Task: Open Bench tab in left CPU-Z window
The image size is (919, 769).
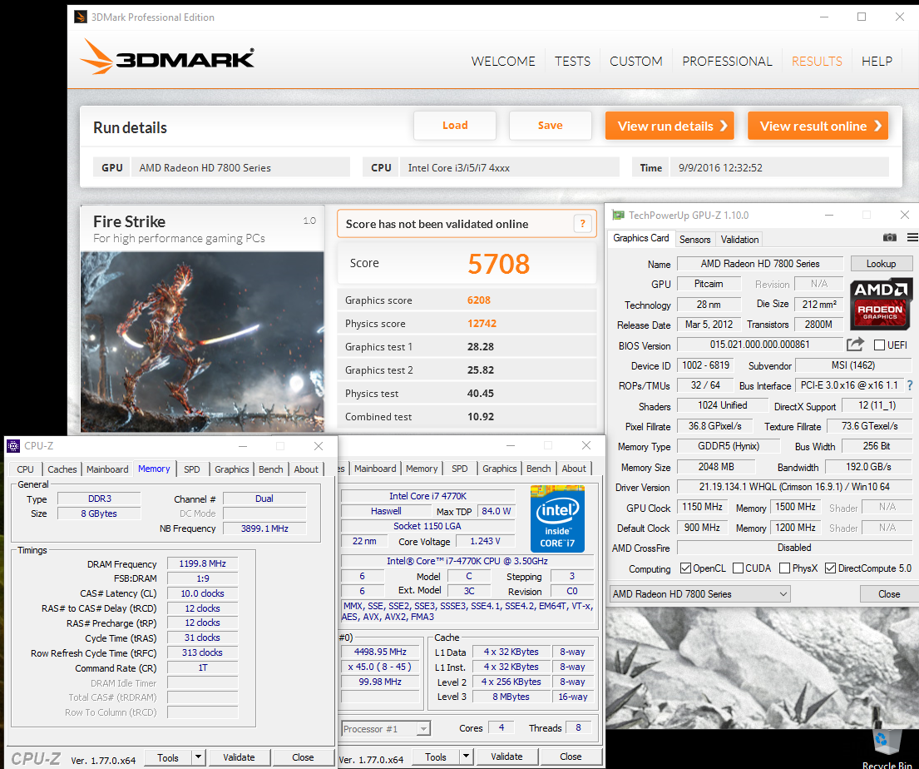Action: pos(271,469)
